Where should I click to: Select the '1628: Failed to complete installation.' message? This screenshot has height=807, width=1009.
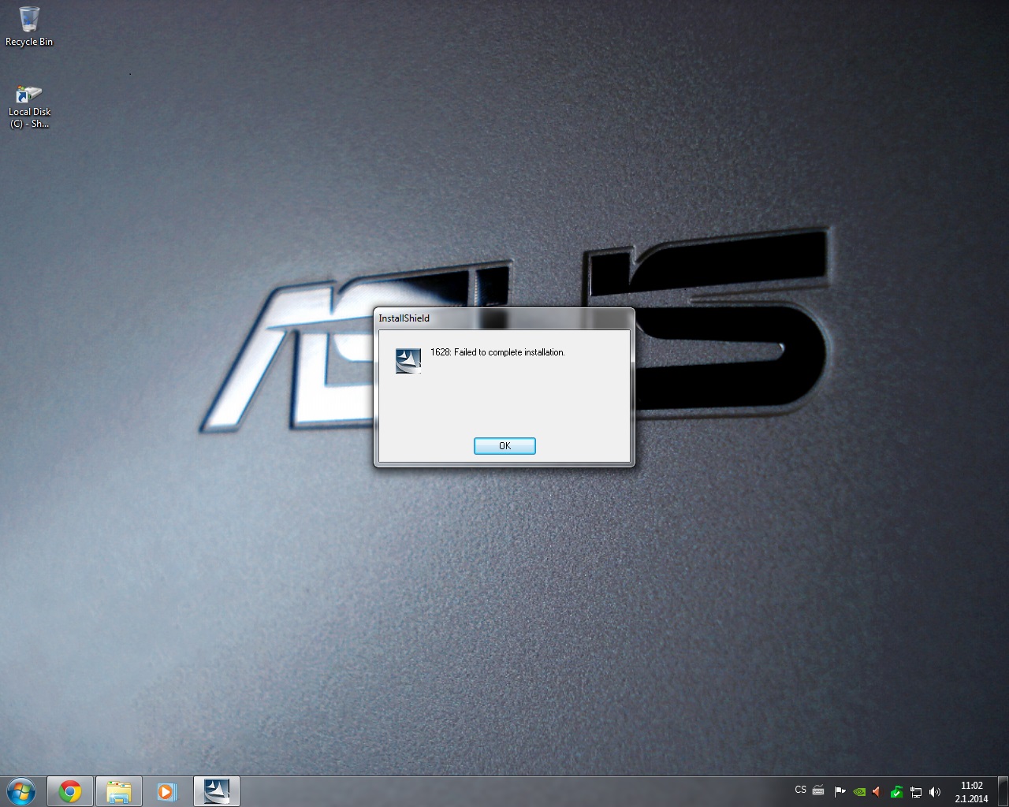click(x=497, y=352)
